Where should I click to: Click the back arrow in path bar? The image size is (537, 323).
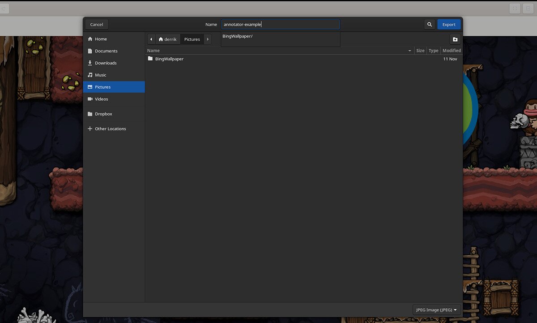coord(151,39)
